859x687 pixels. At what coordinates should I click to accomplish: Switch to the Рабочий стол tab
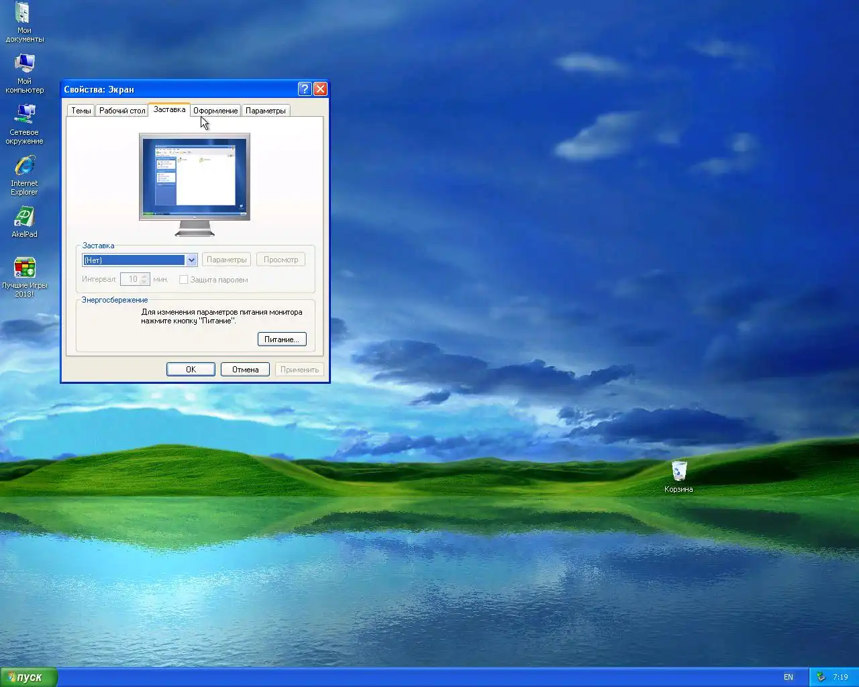(122, 111)
